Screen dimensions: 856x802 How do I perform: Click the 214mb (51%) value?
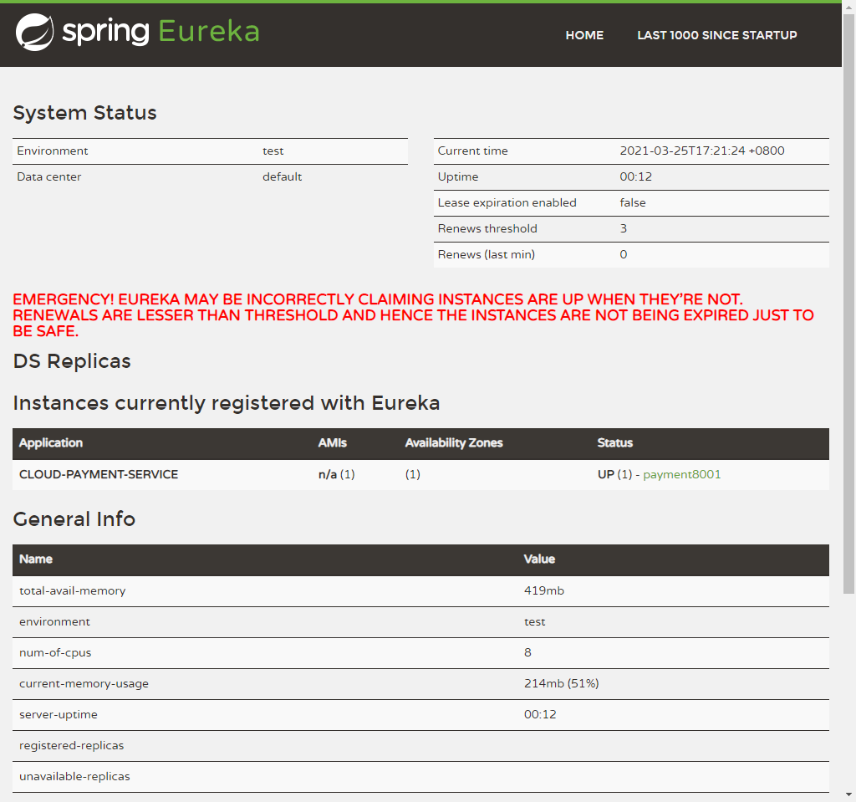coord(561,684)
